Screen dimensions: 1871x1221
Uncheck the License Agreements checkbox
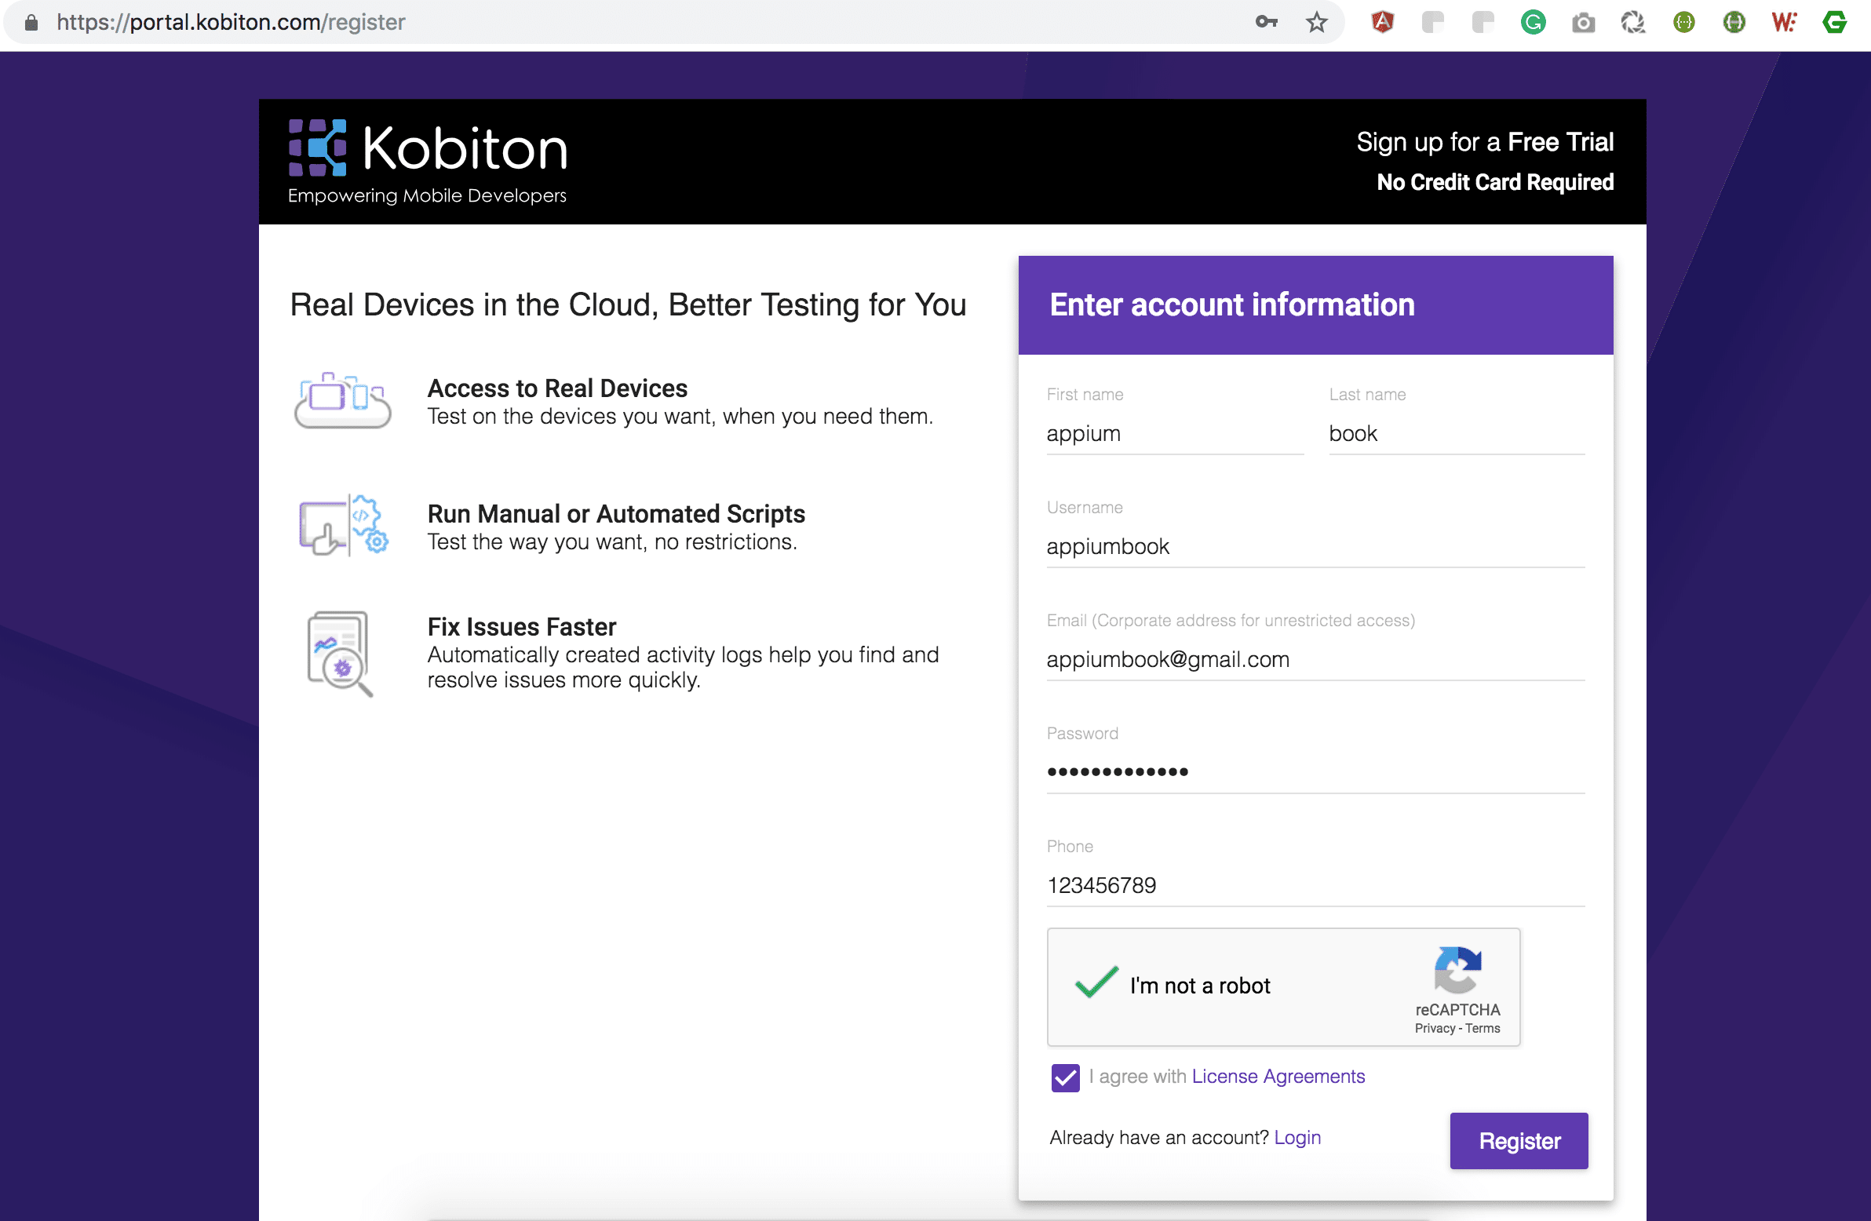tap(1065, 1077)
